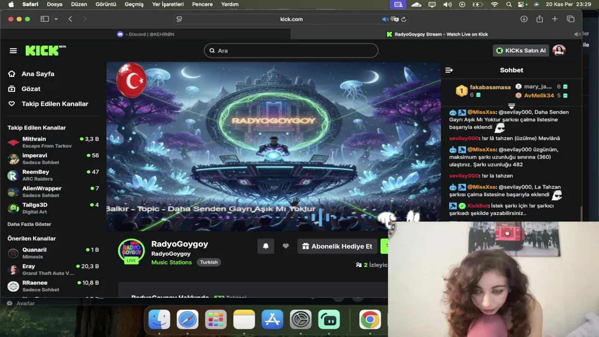Open imperavi channel avatar
599x337 pixels.
pyautogui.click(x=14, y=159)
